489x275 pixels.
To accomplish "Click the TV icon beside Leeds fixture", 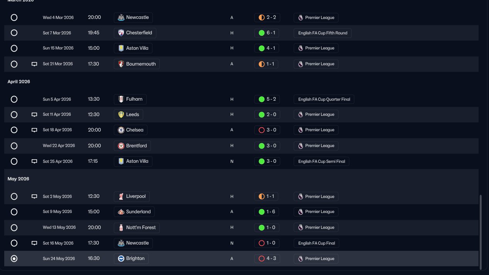I will 34,115.
